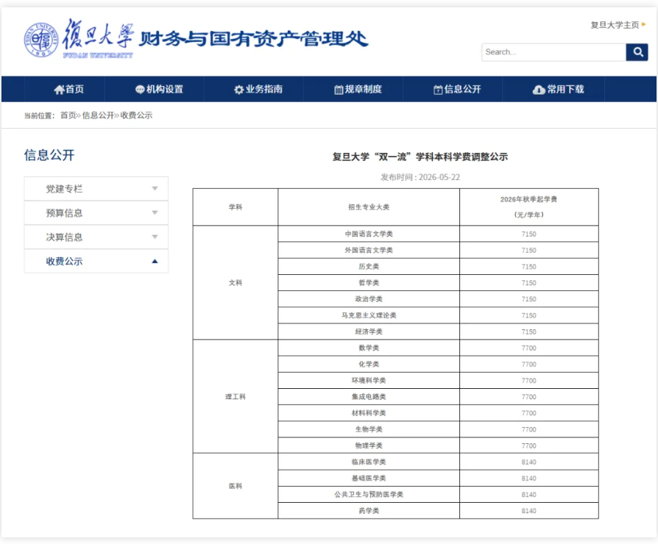The image size is (658, 544).
Task: Click the 基础医学类 table cell
Action: [x=369, y=478]
